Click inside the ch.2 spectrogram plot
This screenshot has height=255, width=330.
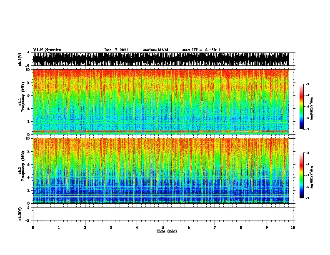(160, 171)
